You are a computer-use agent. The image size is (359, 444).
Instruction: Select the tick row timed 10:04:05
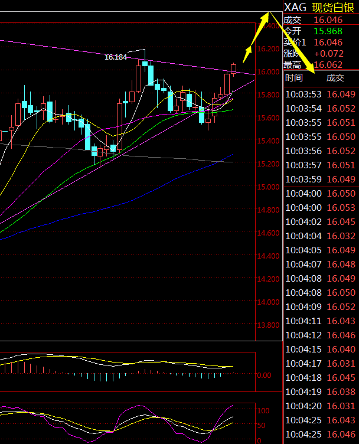click(x=320, y=250)
